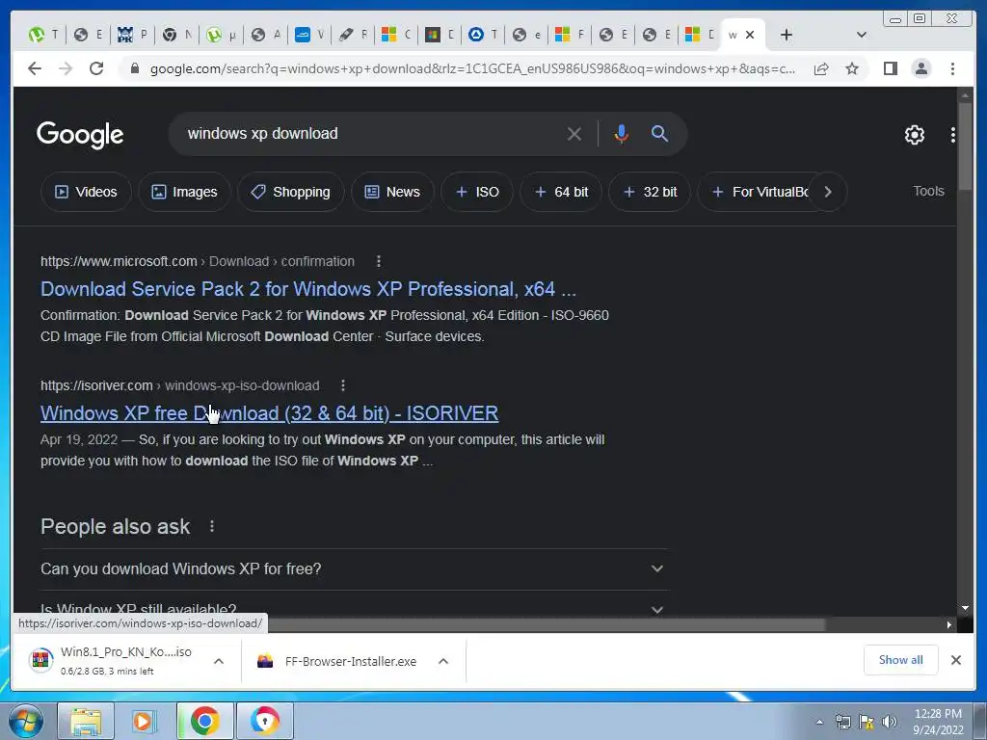The height and width of the screenshot is (740, 987).
Task: Open more options for microsoft.com result
Action: coord(378,261)
